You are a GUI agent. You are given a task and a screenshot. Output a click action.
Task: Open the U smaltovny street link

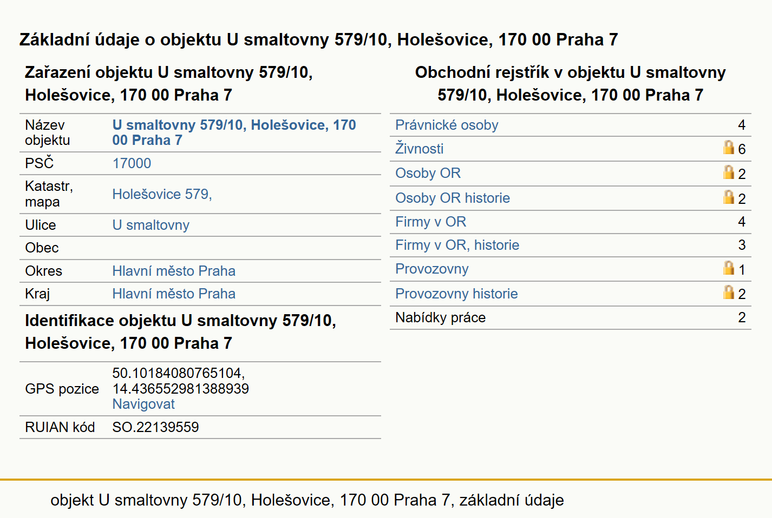[151, 225]
